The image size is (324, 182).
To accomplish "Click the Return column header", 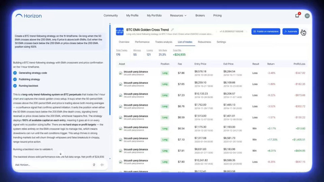I will click(271, 64).
